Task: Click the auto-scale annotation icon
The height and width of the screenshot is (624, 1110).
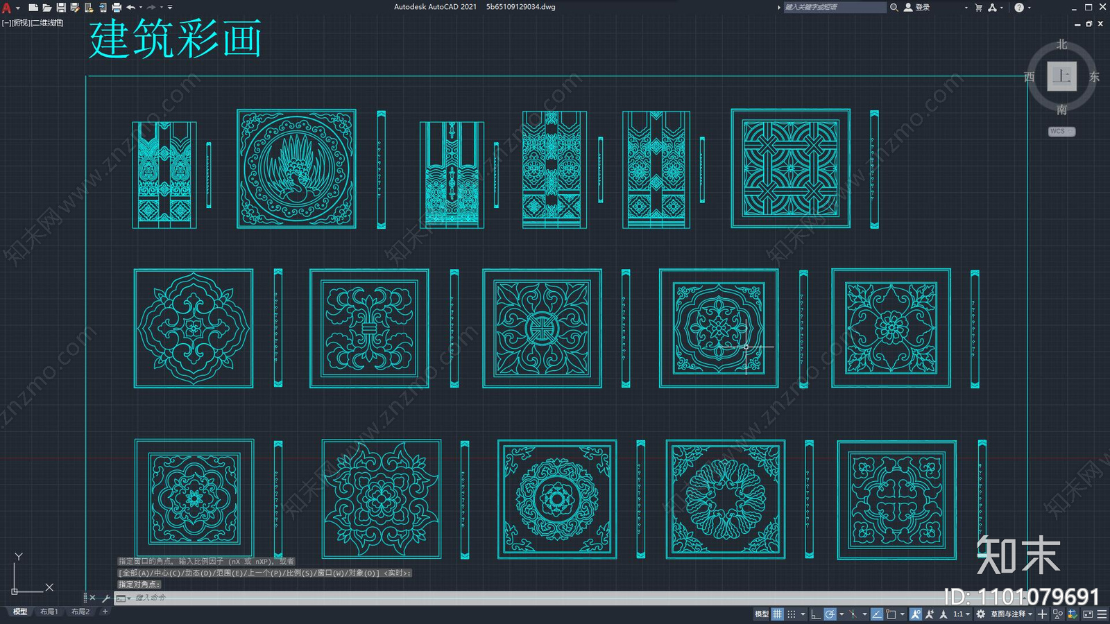Action: (930, 614)
